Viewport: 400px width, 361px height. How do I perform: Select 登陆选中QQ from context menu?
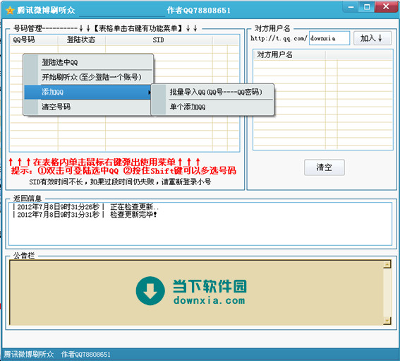tap(88, 62)
